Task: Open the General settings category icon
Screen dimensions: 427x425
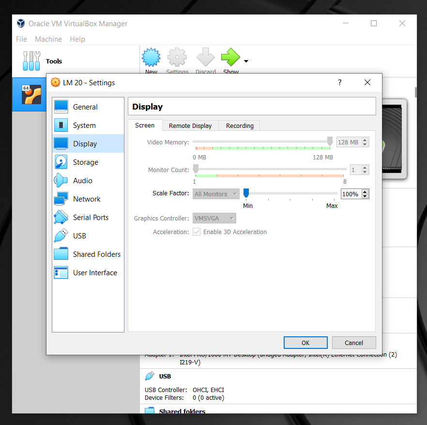Action: pyautogui.click(x=61, y=107)
